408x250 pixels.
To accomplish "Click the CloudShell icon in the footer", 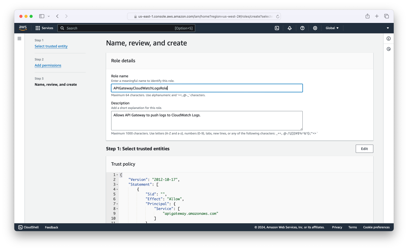I will point(20,227).
